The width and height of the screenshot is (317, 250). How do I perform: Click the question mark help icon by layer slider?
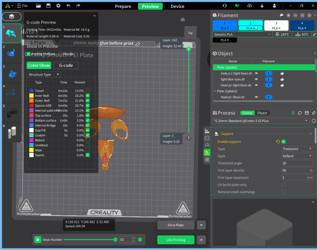point(189,138)
